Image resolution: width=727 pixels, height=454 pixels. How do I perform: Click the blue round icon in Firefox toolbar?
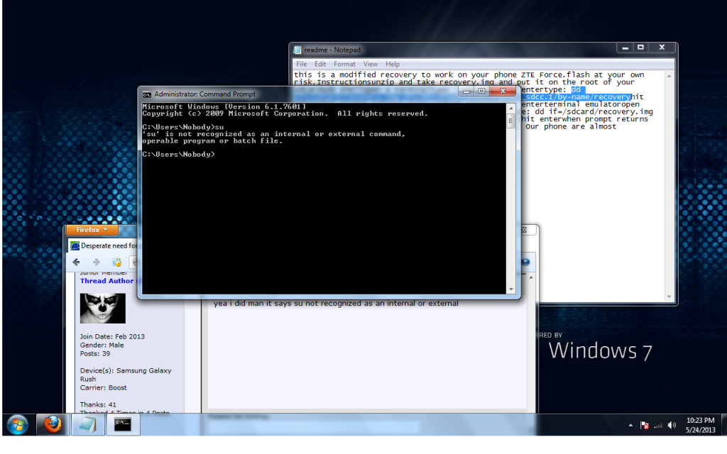[x=525, y=262]
